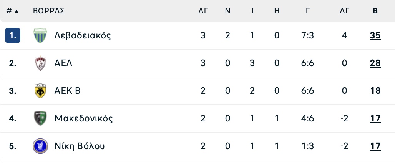Click the Μακεδονικός team crest
The image size is (395, 163).
[x=40, y=118]
